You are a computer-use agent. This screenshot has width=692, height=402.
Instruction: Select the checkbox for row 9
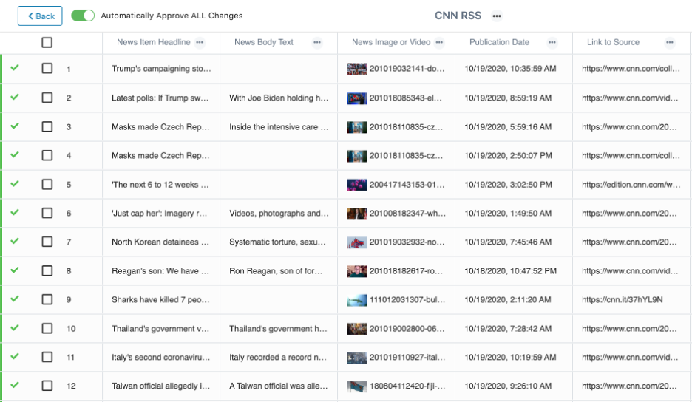[47, 299]
